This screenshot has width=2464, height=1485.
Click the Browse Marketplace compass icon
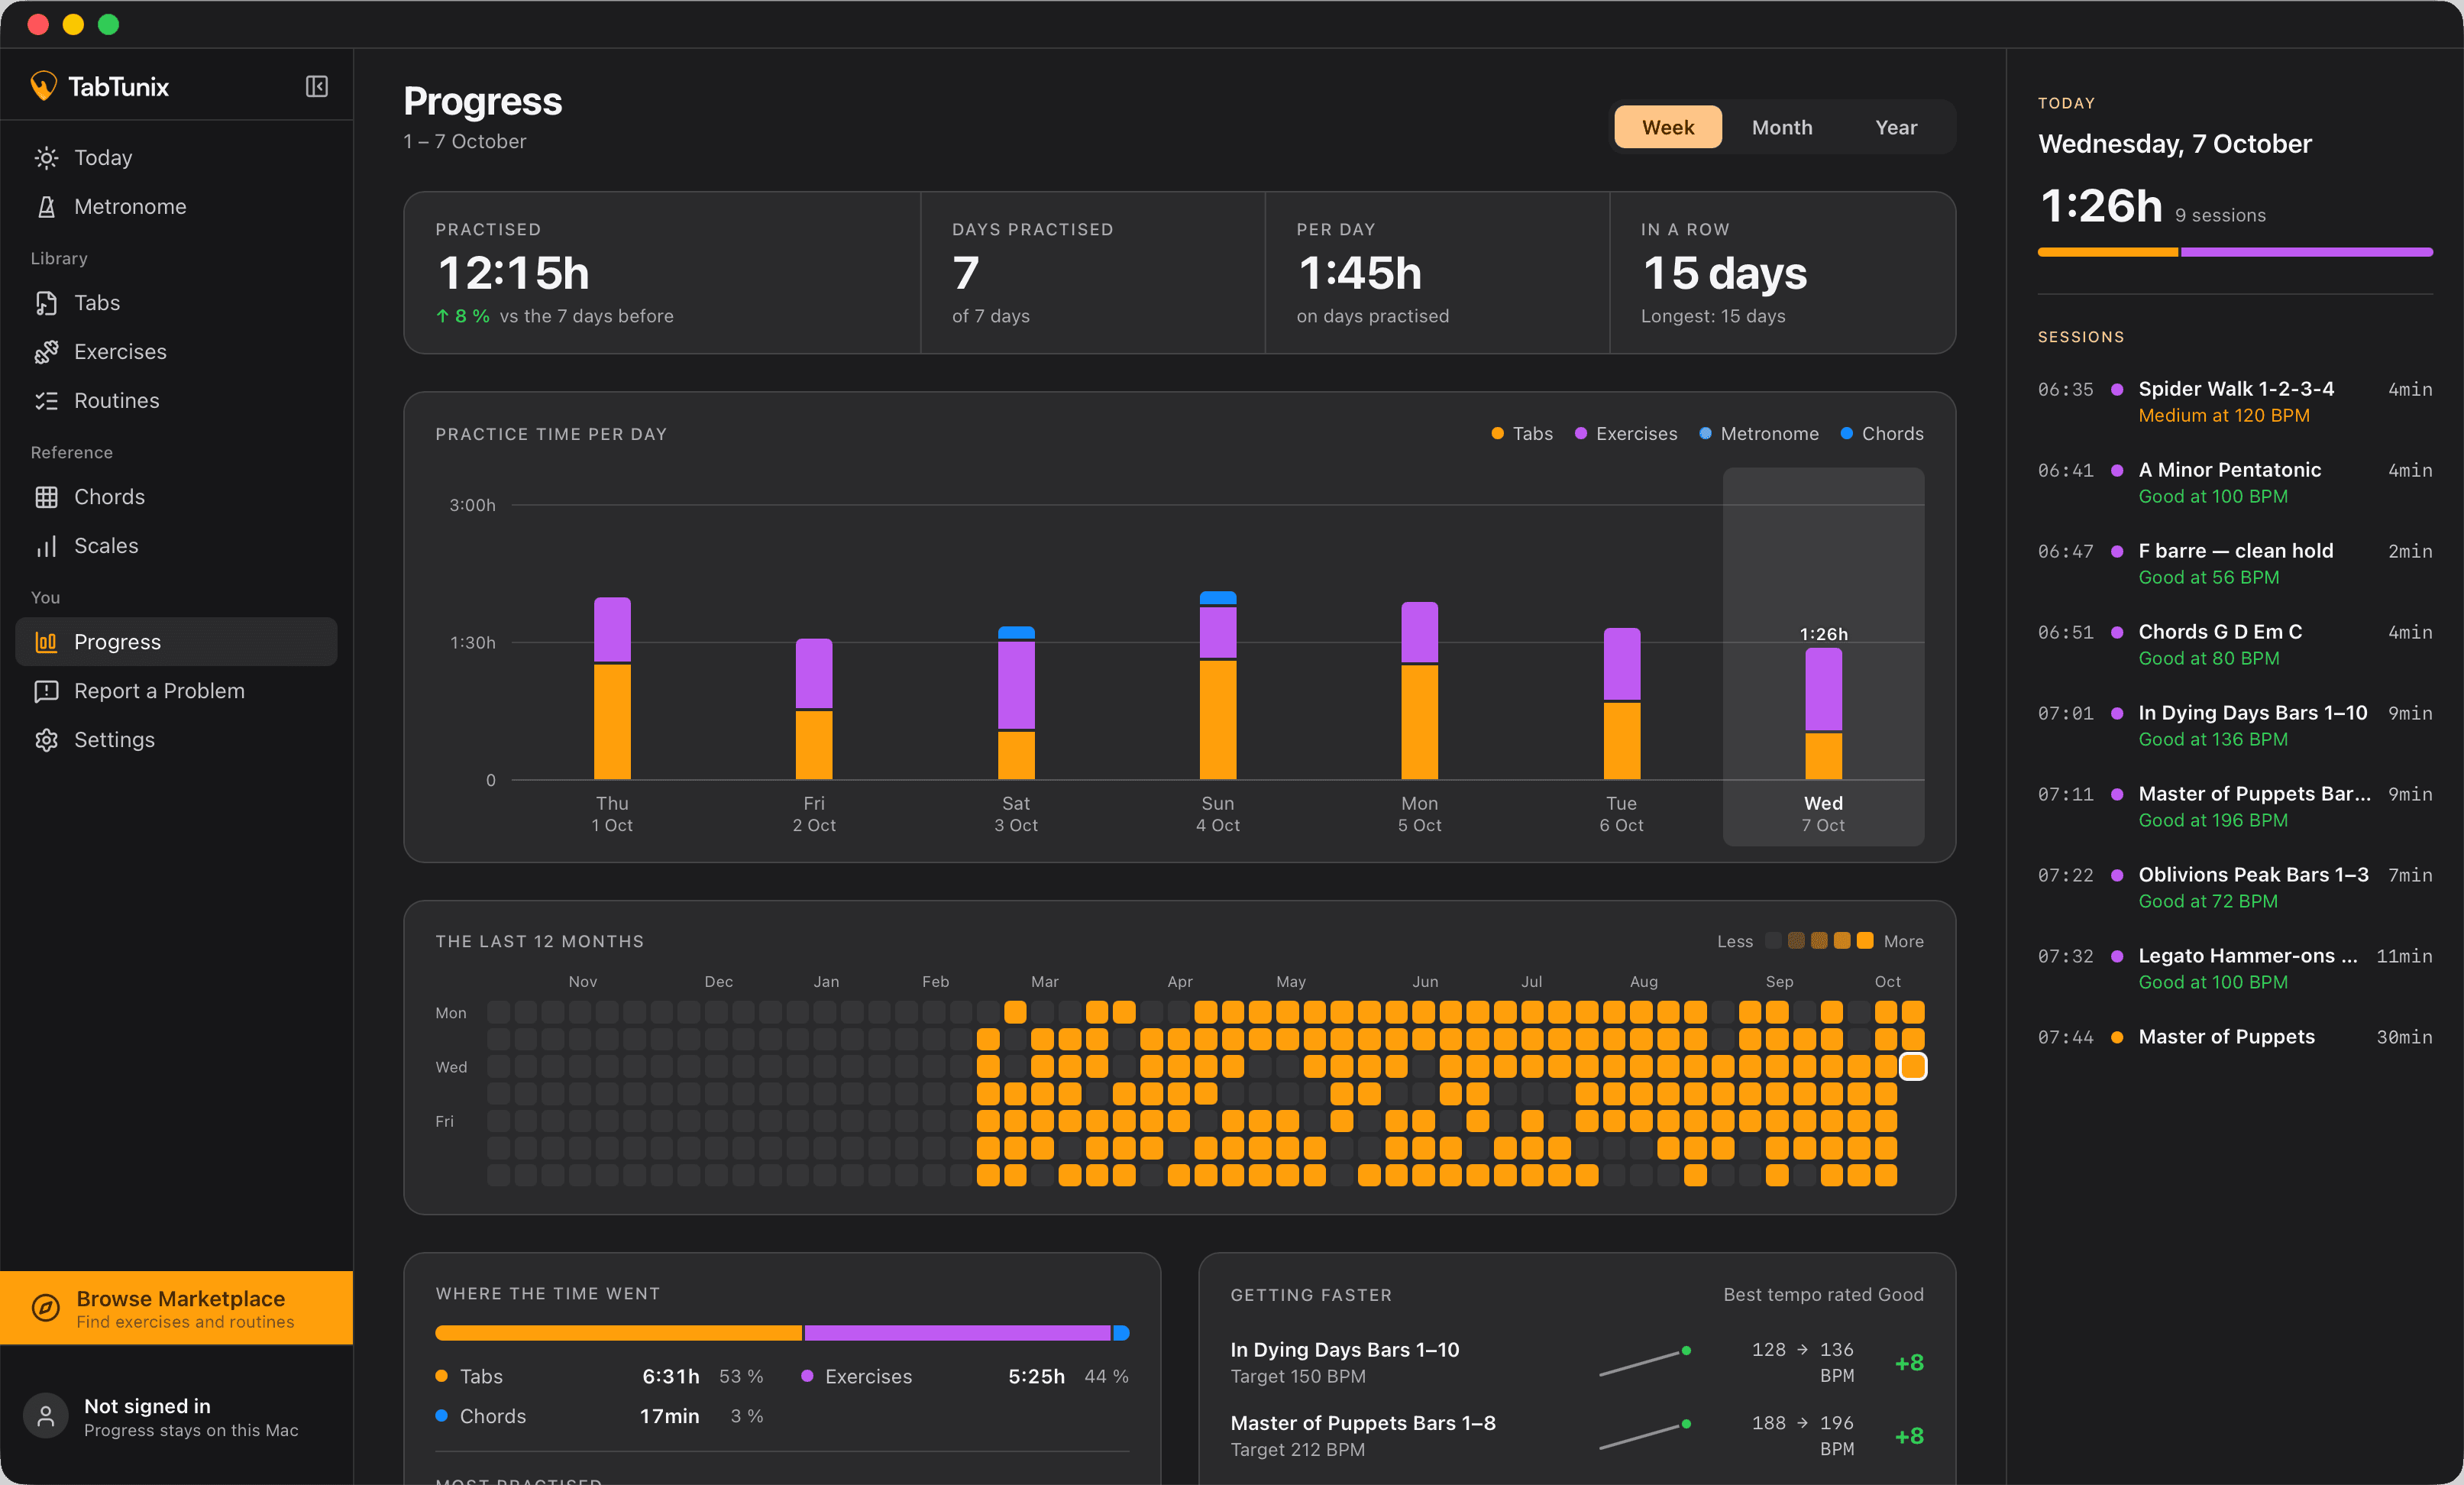coord(46,1308)
